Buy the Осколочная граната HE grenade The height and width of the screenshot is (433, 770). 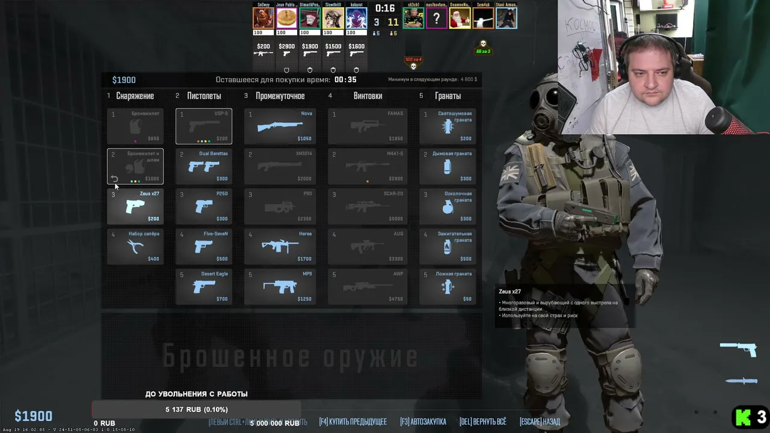coord(448,206)
